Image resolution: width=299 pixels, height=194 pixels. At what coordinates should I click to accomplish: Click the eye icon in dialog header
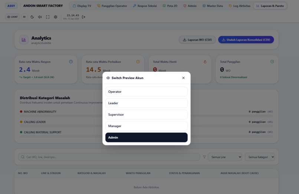pos(108,78)
